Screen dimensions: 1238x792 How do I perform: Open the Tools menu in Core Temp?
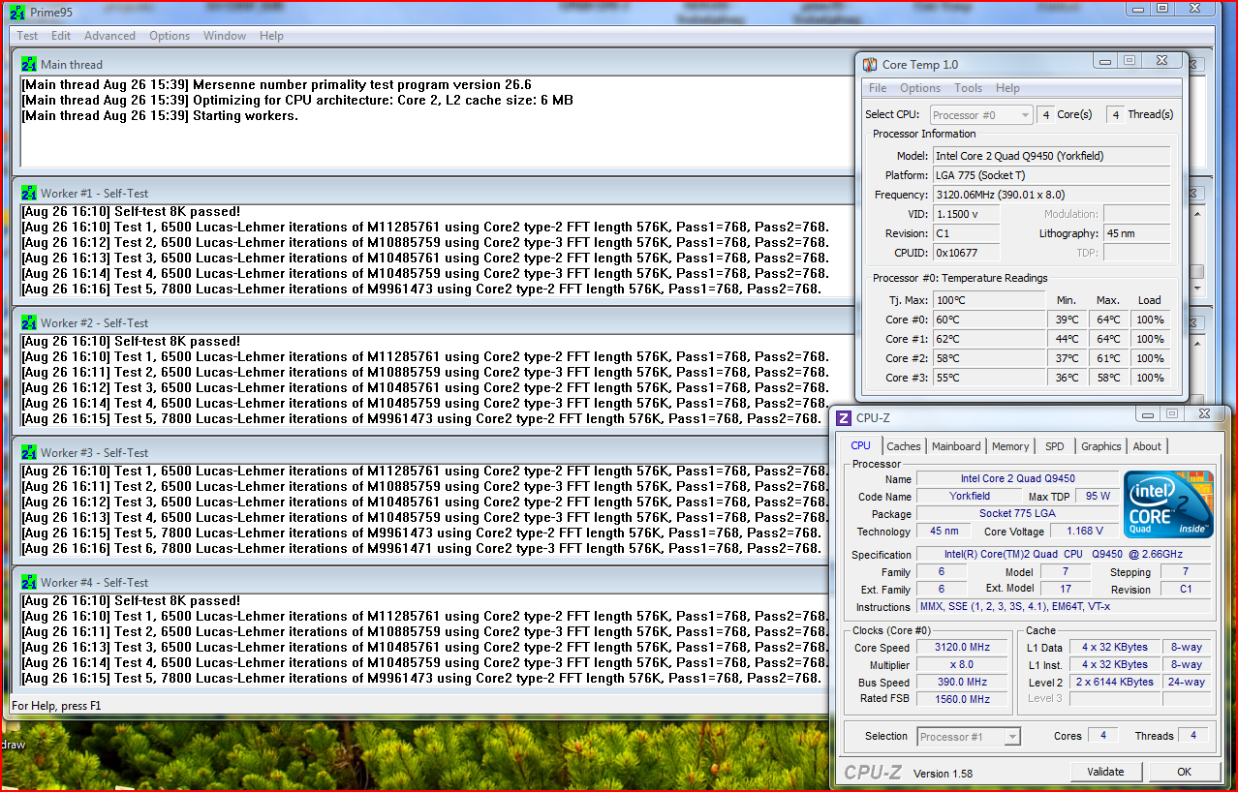point(968,88)
